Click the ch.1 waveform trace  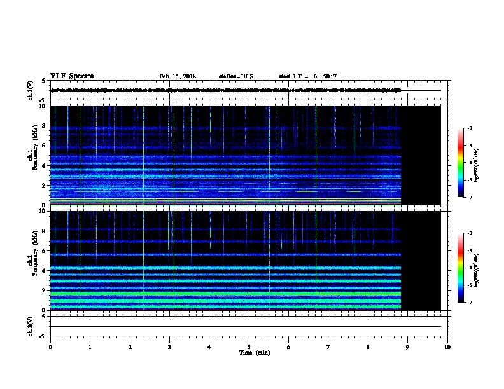pyautogui.click(x=246, y=90)
